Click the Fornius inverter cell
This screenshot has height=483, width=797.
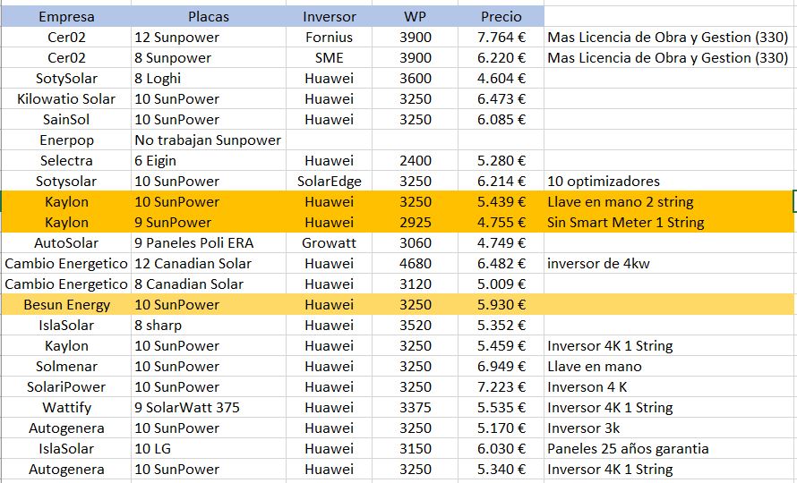[329, 37]
